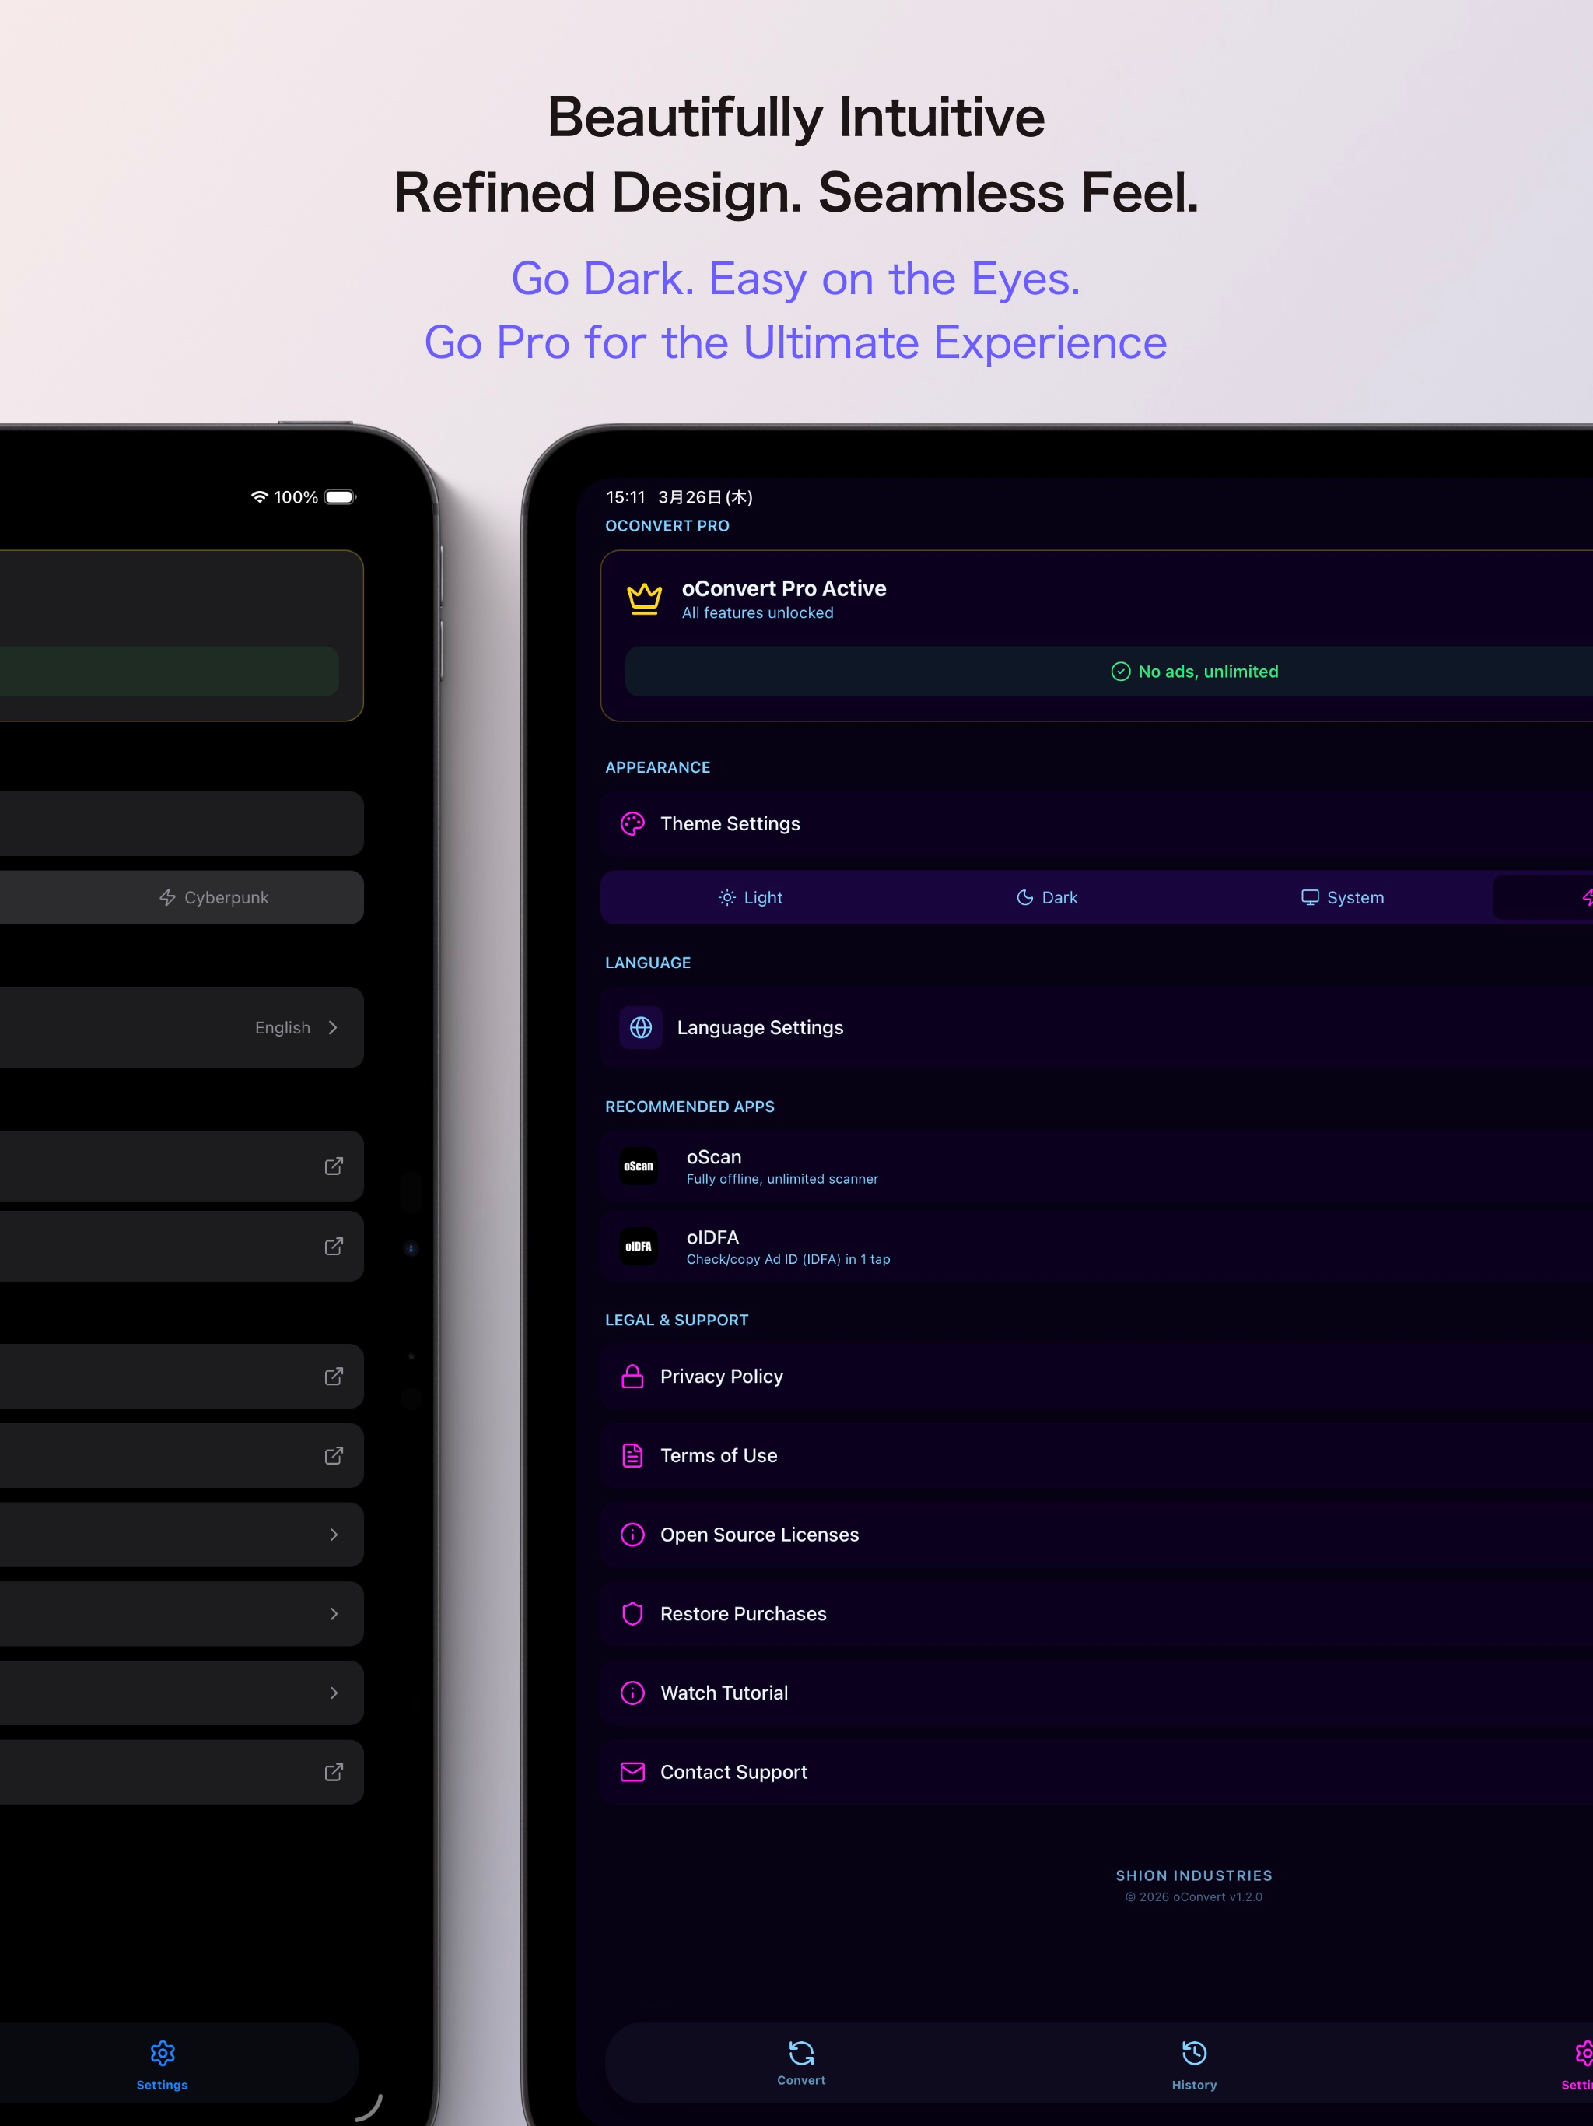Click the No ads, unlimited status bar

pyautogui.click(x=1108, y=672)
